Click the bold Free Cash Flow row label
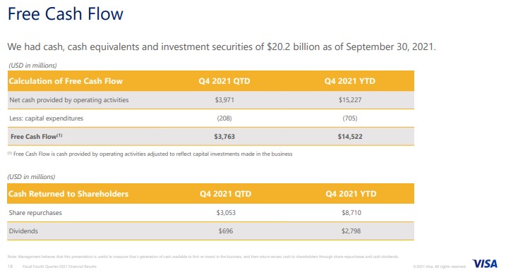The height and width of the screenshot is (277, 506). pyautogui.click(x=37, y=137)
